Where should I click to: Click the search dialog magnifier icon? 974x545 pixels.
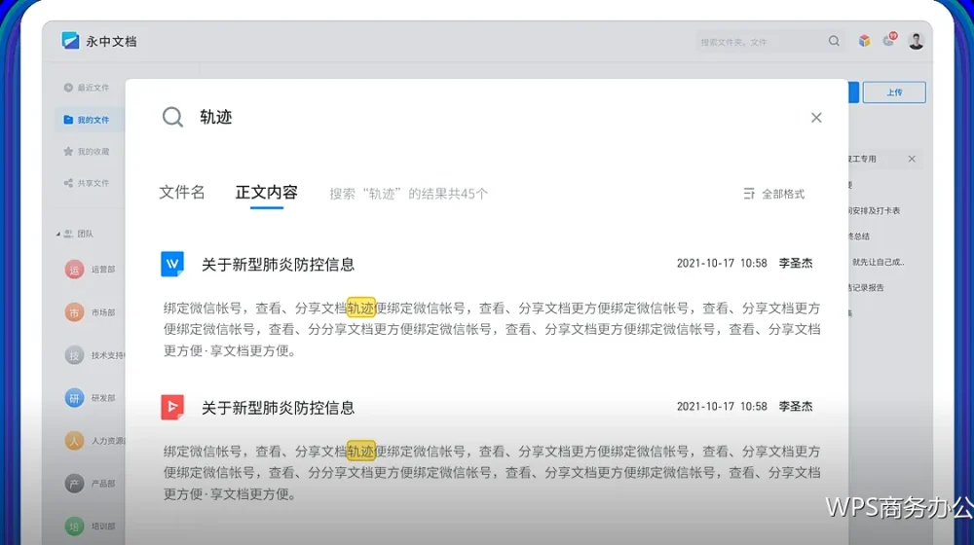(172, 117)
